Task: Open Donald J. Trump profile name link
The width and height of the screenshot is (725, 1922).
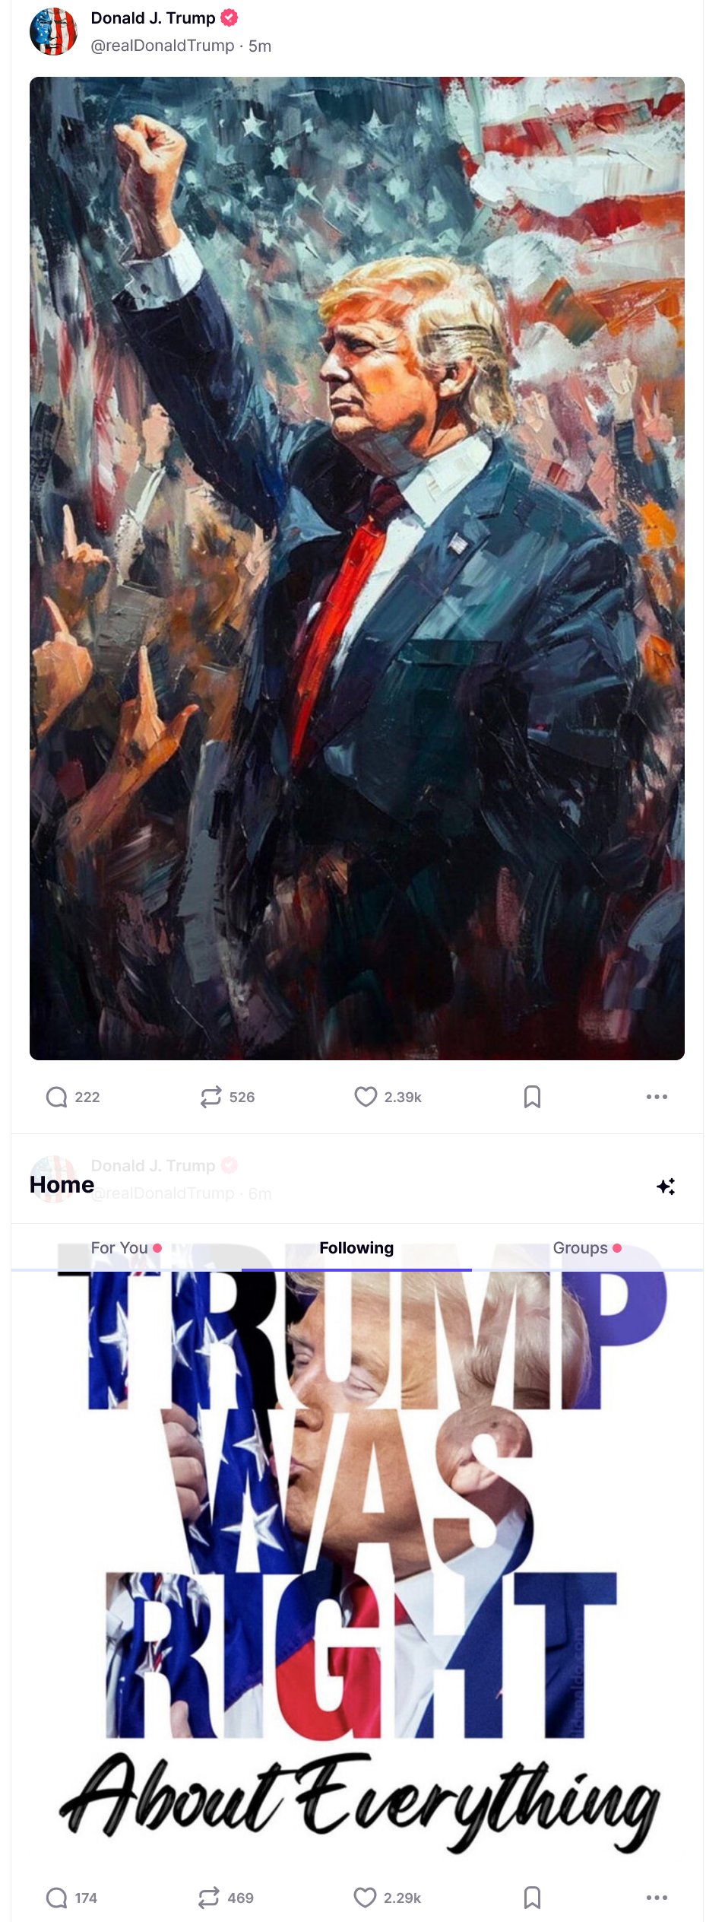Action: coord(153,17)
